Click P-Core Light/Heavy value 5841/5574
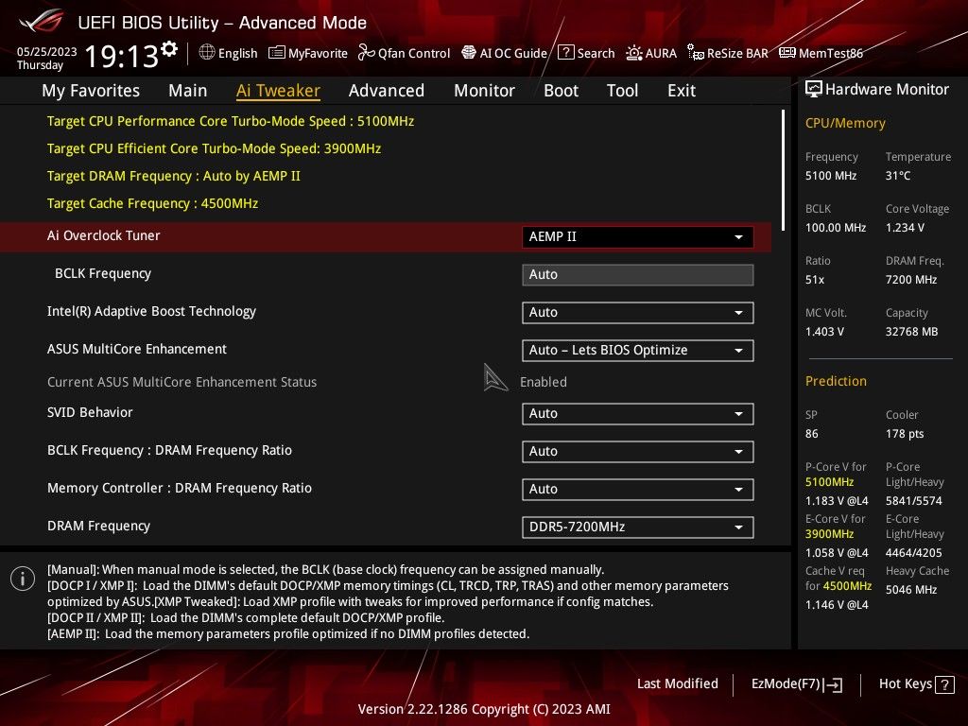Image resolution: width=968 pixels, height=726 pixels. pos(914,501)
